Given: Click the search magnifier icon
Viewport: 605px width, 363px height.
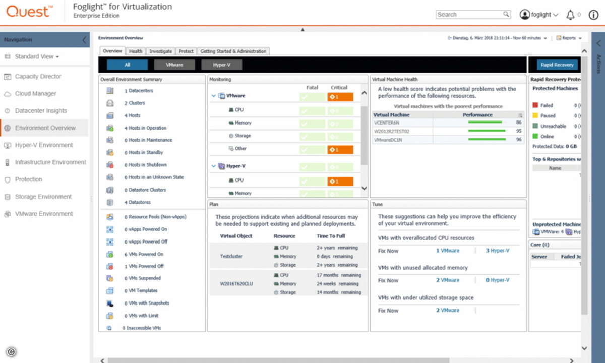Looking at the screenshot, I should point(506,14).
